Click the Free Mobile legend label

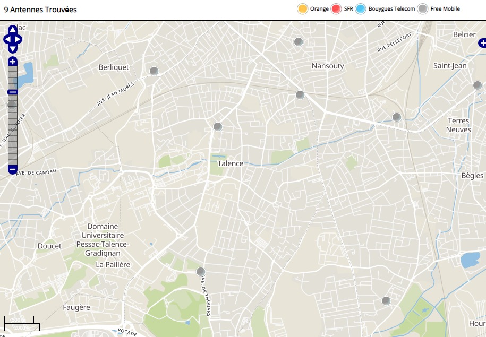point(445,9)
